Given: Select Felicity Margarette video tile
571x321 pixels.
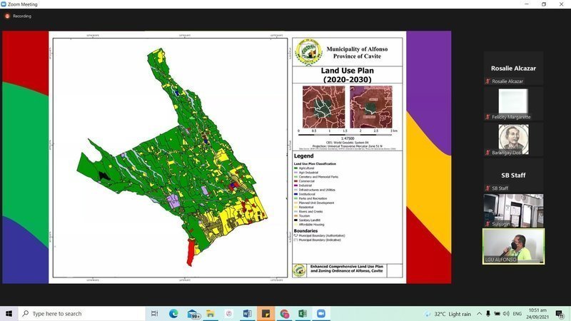Looking at the screenshot, I should [513, 103].
